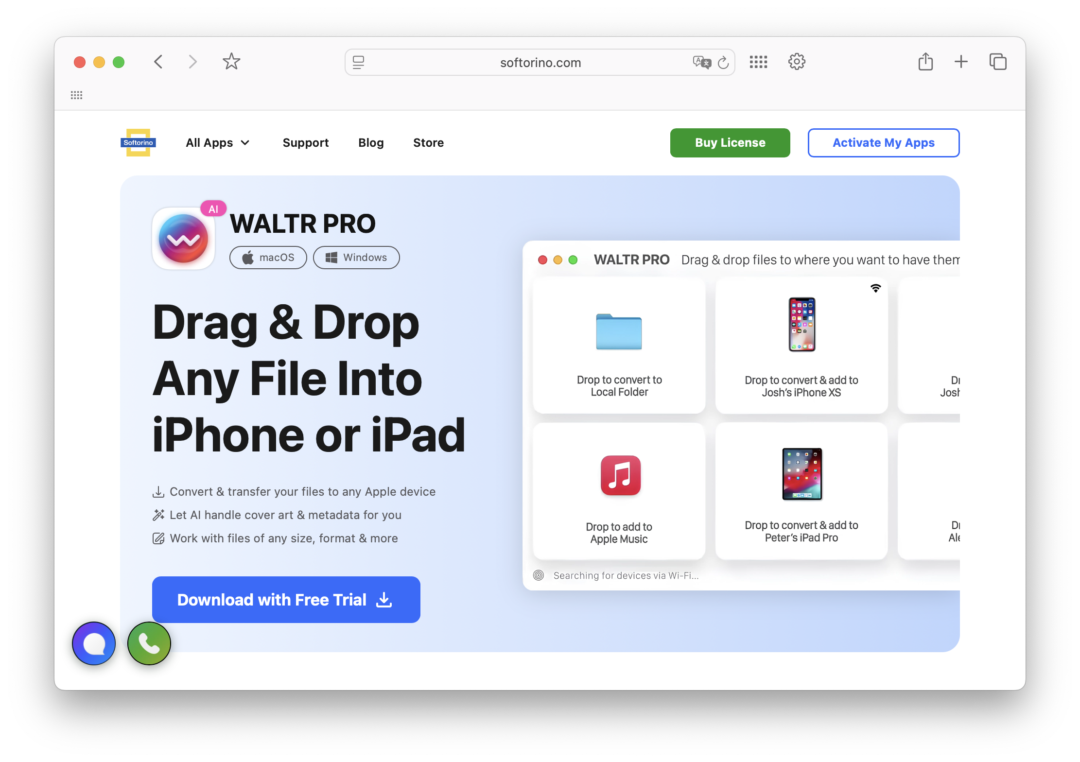Click the pink AI badge
Screen dimensions: 1080x762
(213, 209)
